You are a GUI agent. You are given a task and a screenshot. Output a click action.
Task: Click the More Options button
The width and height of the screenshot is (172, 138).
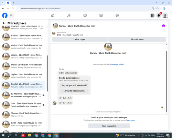[137, 39]
